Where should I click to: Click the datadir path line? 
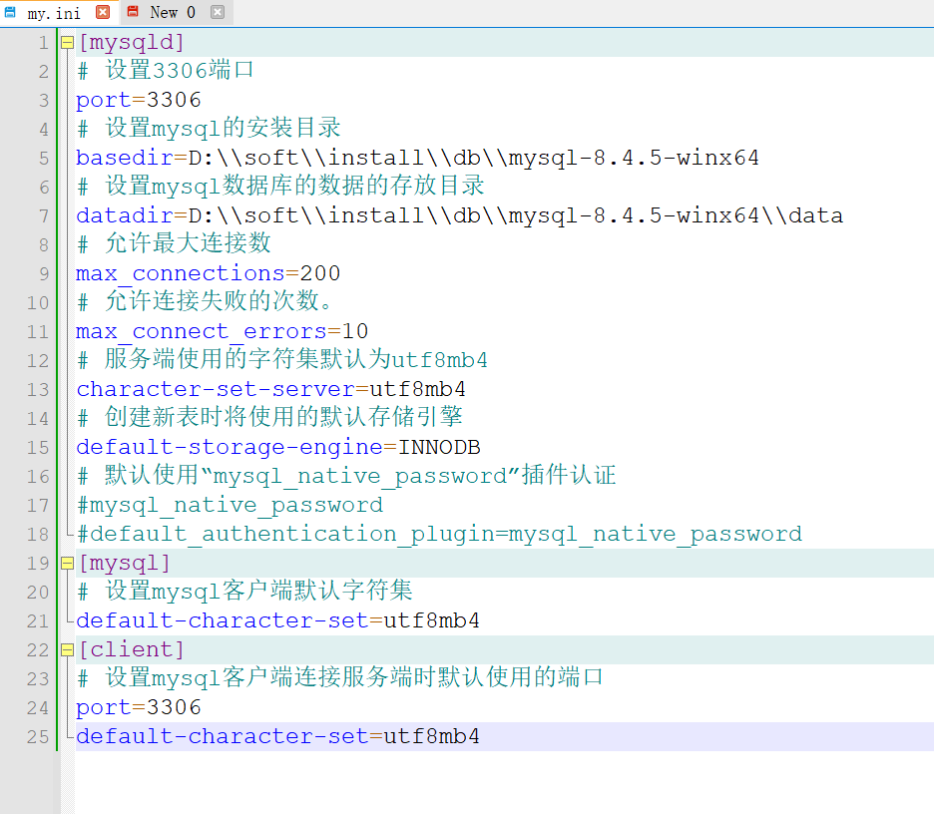(x=459, y=215)
